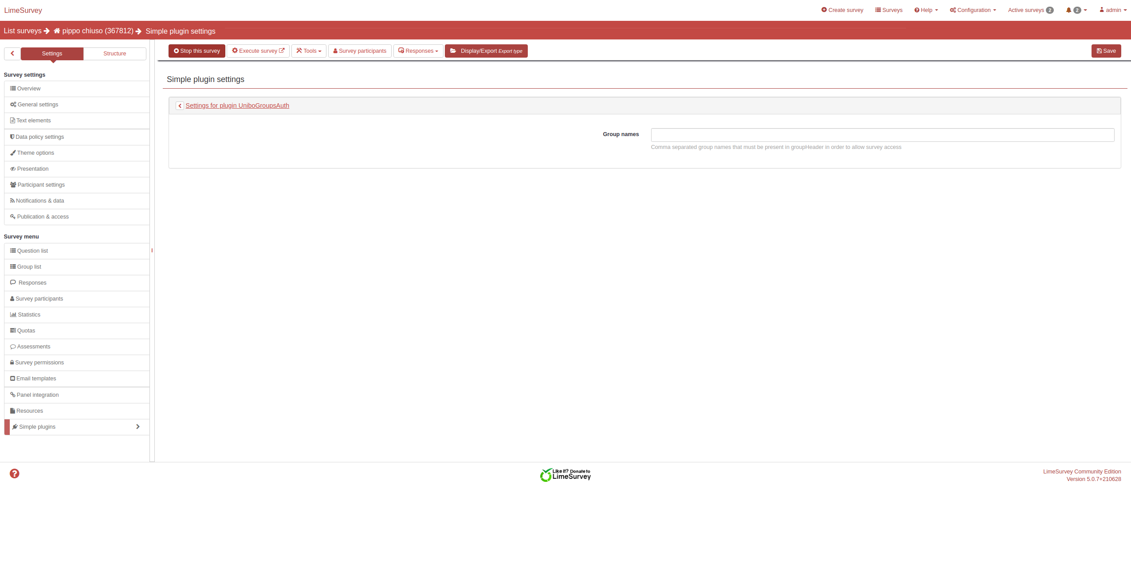Open the Tools dropdown
Viewport: 1131px width, 563px height.
tap(309, 51)
